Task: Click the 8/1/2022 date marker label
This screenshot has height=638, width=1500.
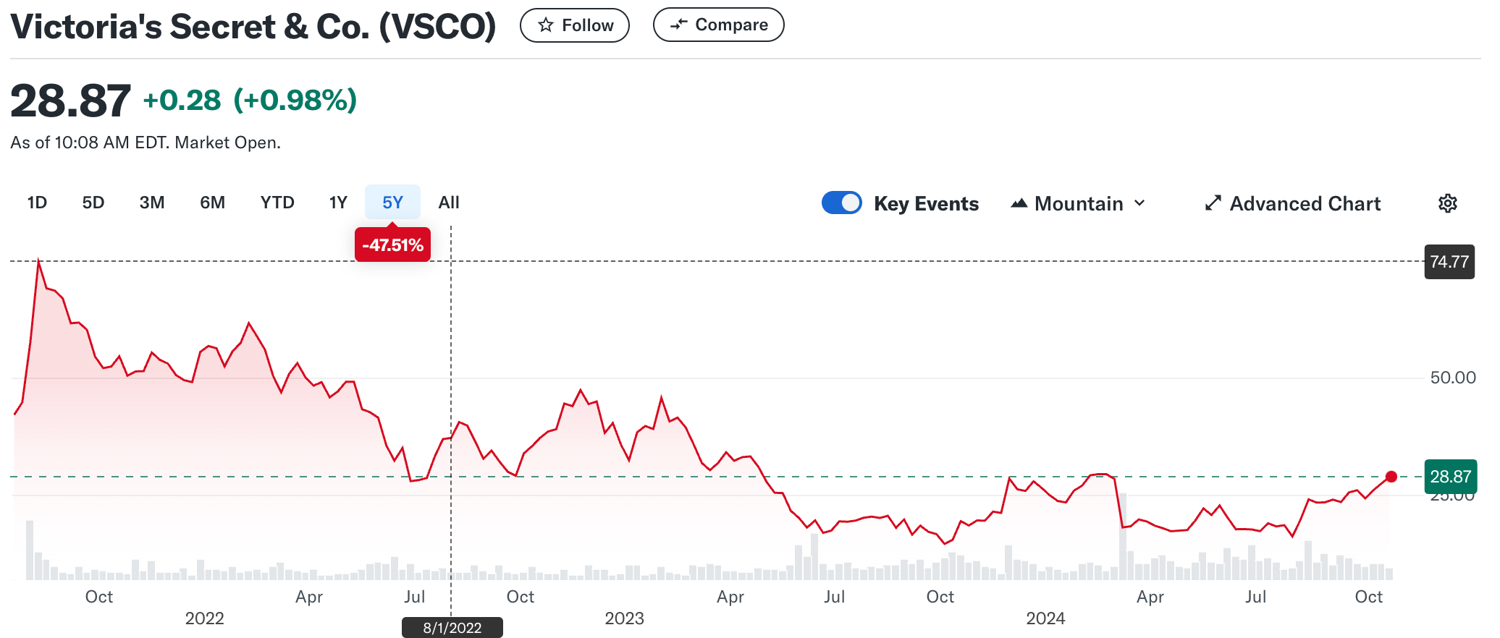Action: coord(452,627)
